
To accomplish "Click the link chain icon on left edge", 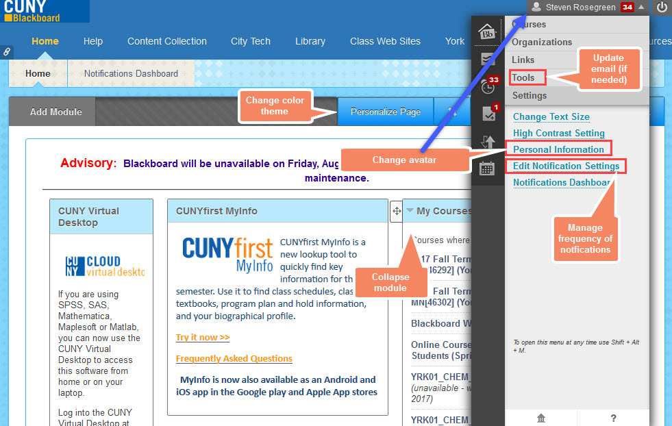I will 7,52.
